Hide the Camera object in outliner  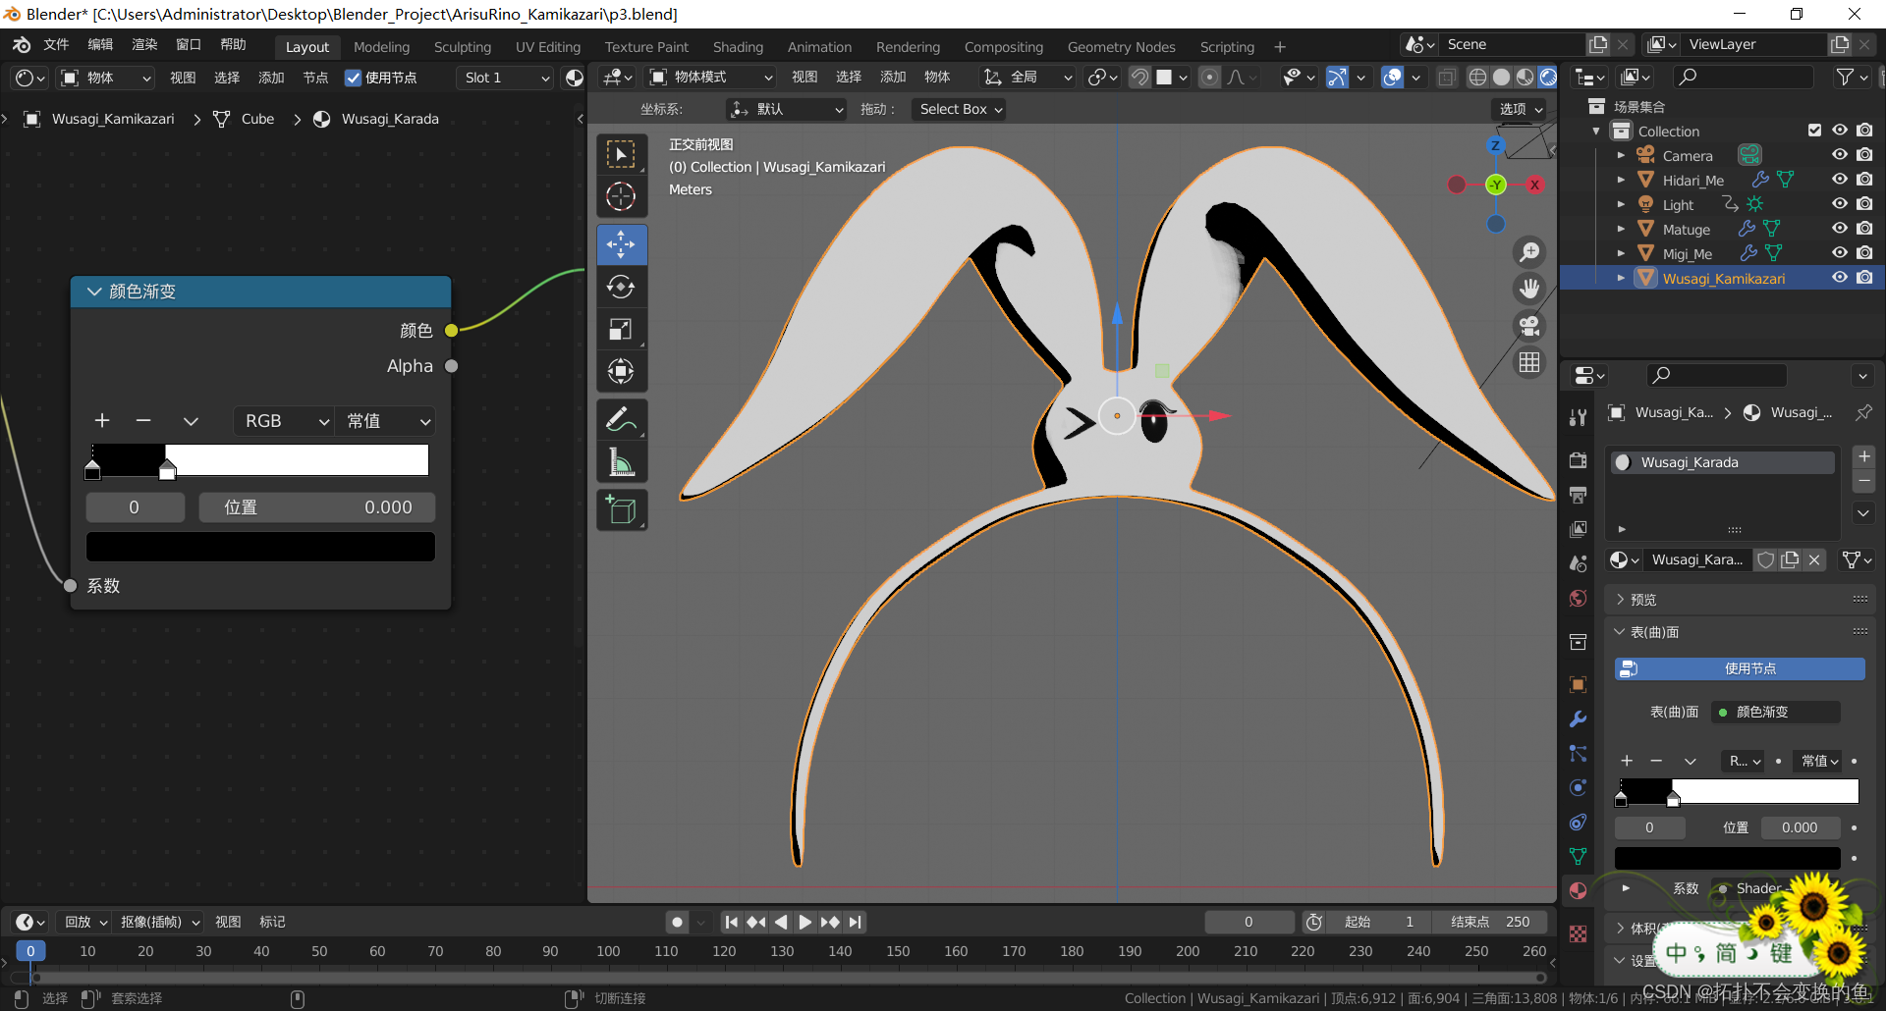point(1840,155)
